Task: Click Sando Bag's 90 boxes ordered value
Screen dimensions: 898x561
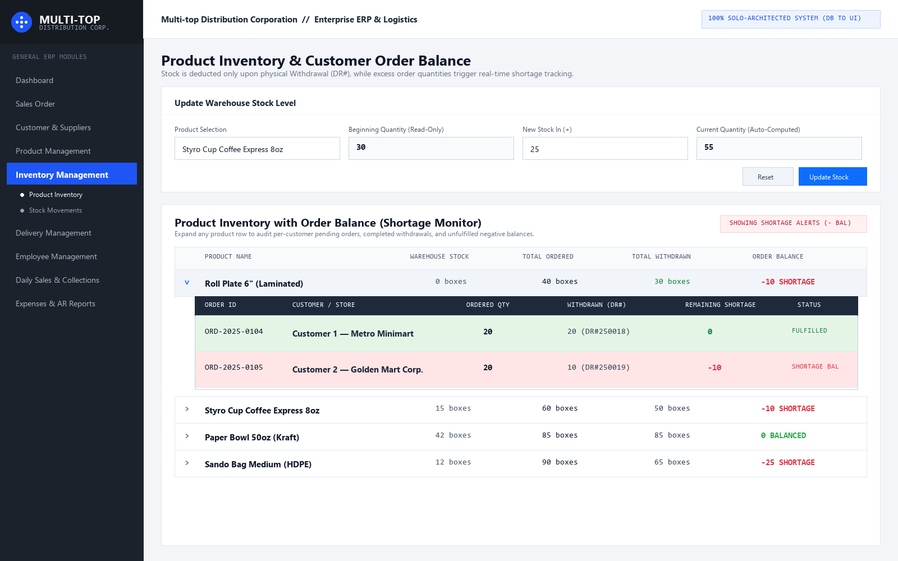Action: (560, 462)
